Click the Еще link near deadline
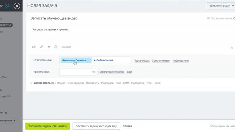235x132 pixels. point(129,72)
